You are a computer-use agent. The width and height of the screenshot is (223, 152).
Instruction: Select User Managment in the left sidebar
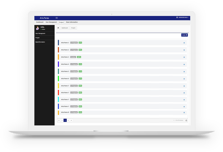(x=40, y=33)
